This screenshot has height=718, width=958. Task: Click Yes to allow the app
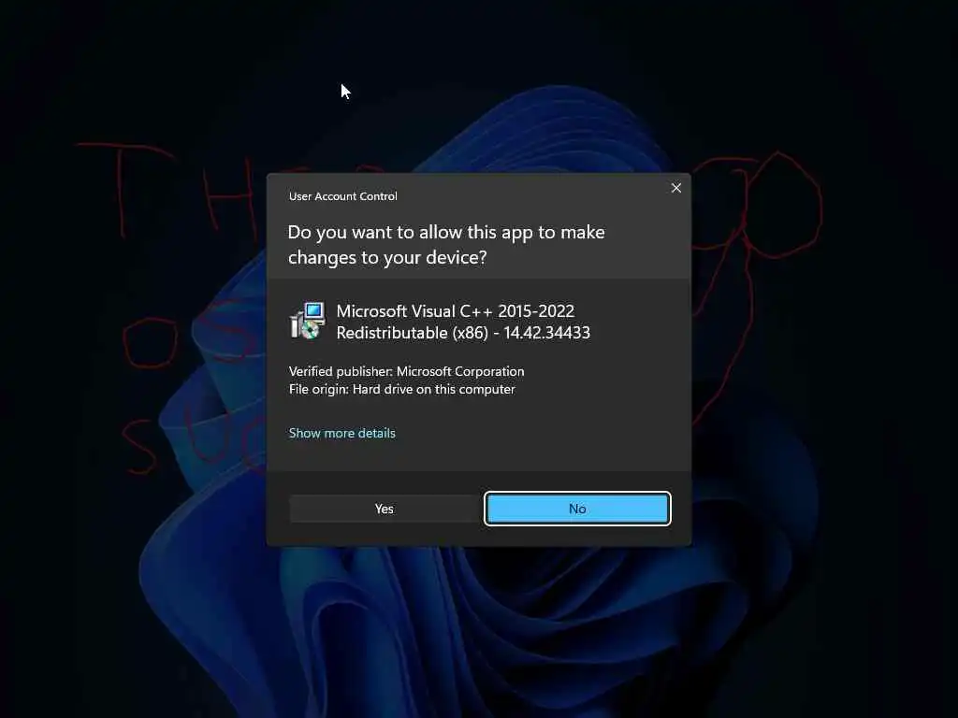click(x=385, y=509)
